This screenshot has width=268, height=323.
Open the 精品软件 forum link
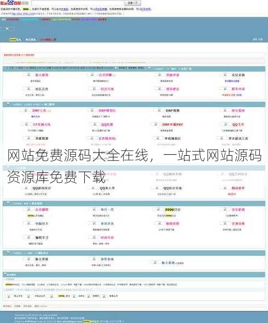[x=238, y=188]
